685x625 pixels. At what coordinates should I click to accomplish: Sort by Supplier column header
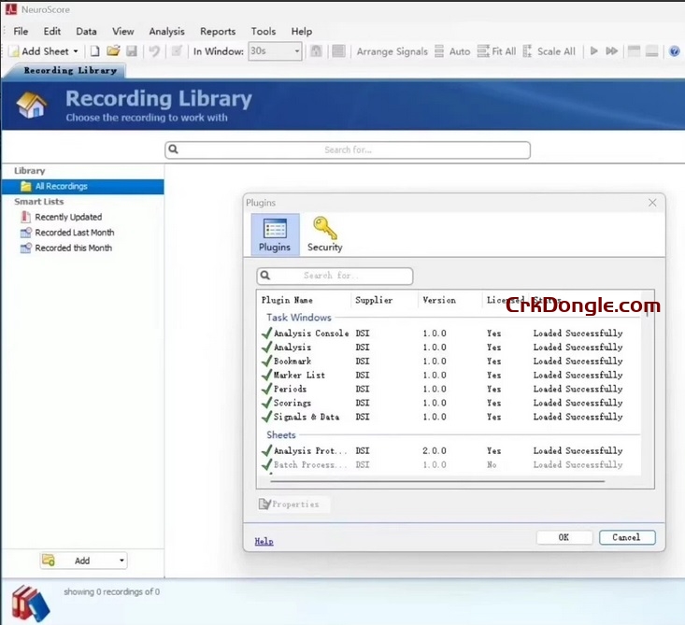pyautogui.click(x=374, y=300)
